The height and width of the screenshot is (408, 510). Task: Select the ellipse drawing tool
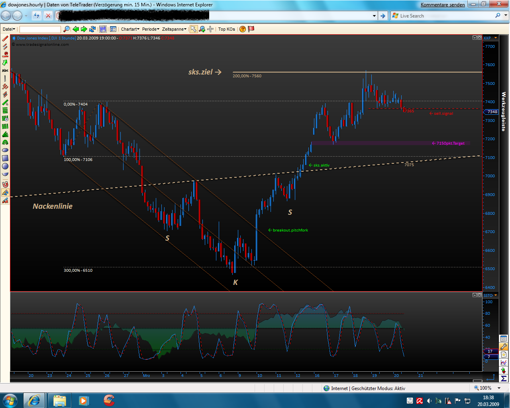[x=5, y=150]
